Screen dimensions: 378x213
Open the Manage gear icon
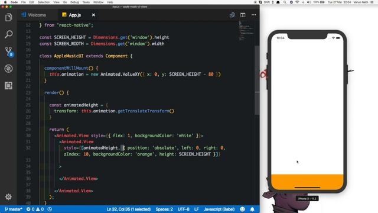(x=8, y=197)
